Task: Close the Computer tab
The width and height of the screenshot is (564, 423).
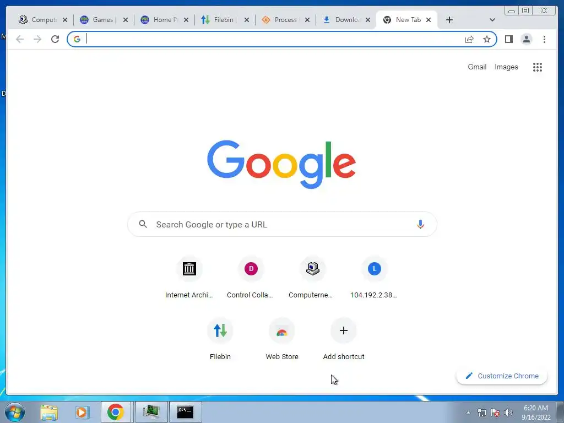Action: [65, 20]
